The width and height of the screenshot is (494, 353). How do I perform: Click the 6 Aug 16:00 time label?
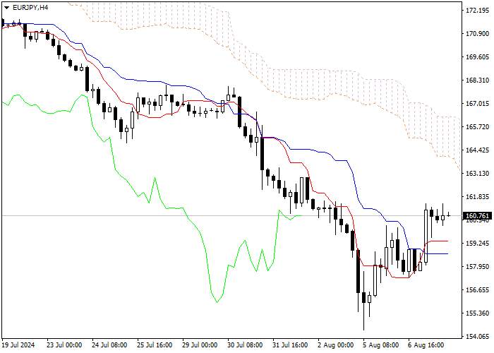click(x=426, y=345)
